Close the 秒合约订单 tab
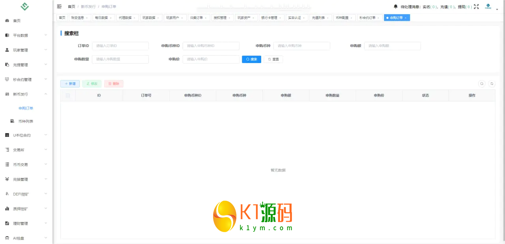505x244 pixels. tap(378, 18)
